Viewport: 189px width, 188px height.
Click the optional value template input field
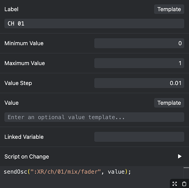point(94,117)
